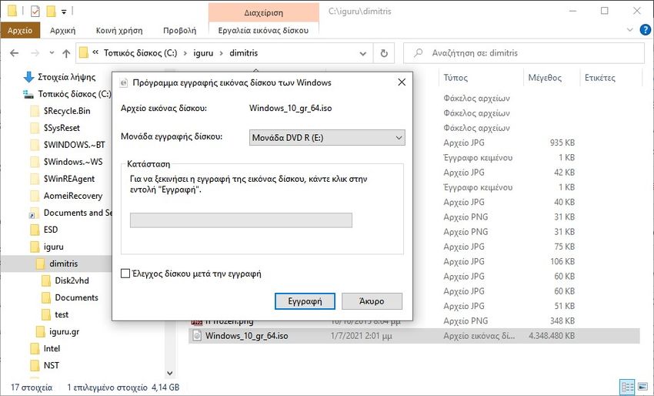Open the address bar history dropdown
Image resolution: width=654 pixels, height=396 pixels.
pos(363,53)
